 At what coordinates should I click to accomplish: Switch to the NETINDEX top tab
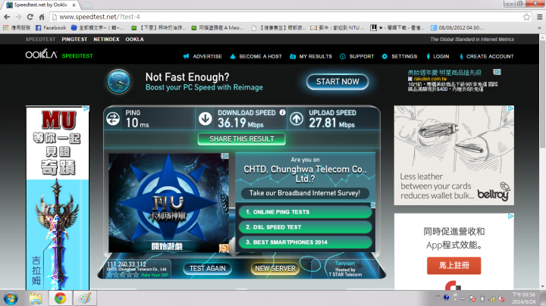pyautogui.click(x=106, y=39)
